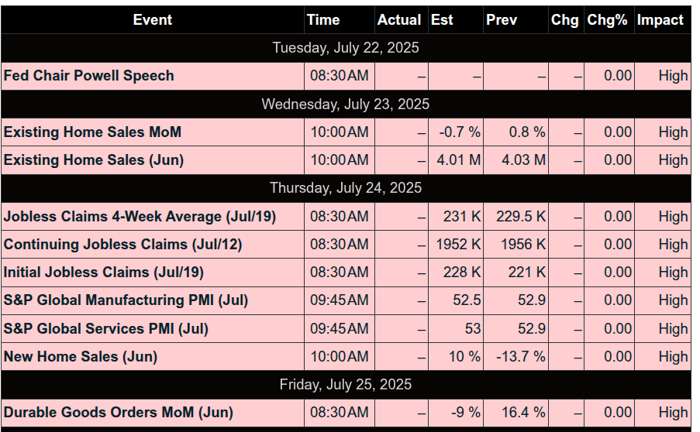The image size is (700, 432).
Task: Click the Tuesday, July 22, 2025 date header
Action: (346, 48)
